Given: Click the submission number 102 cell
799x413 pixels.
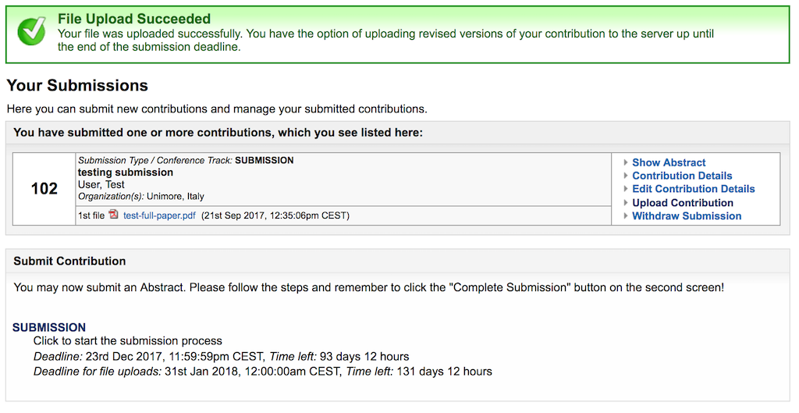Looking at the screenshot, I should pos(44,189).
